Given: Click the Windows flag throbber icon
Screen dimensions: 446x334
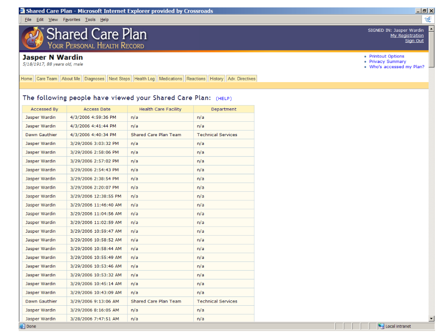Looking at the screenshot, I should tap(428, 19).
